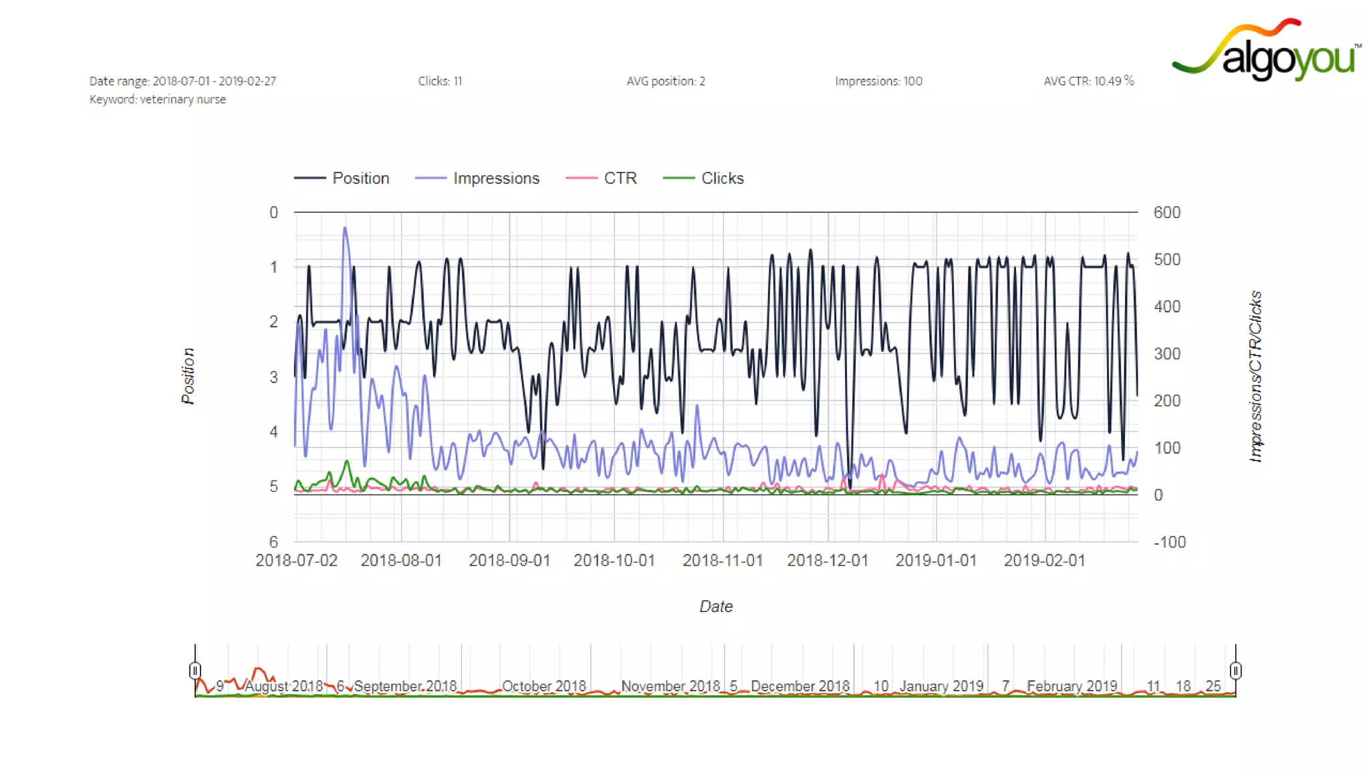
Task: Click August 2018 in the range selector
Action: coord(283,686)
